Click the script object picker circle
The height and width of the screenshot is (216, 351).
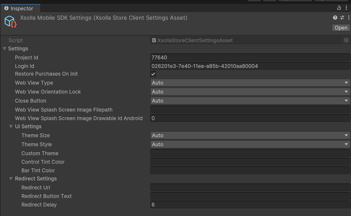346,40
